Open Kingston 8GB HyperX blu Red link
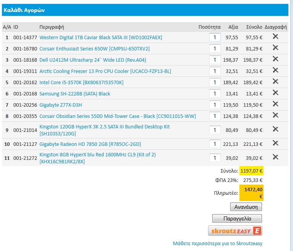 coord(97,158)
